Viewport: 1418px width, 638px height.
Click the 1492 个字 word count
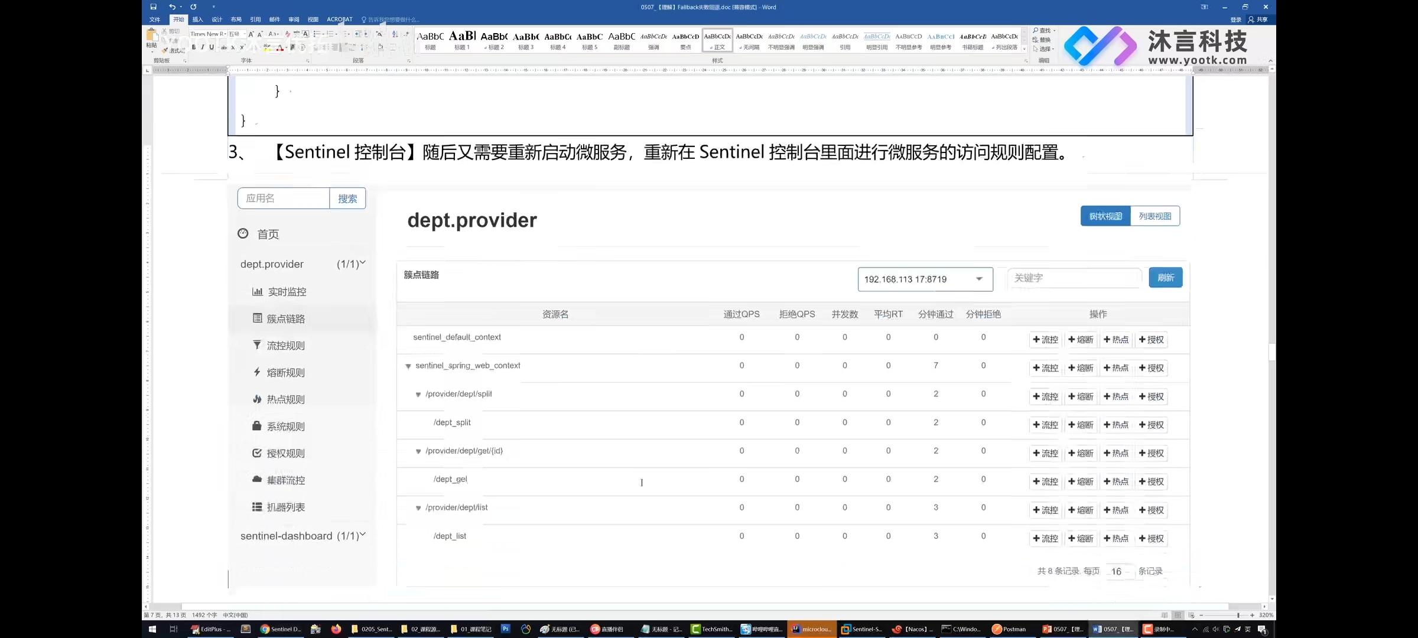[x=204, y=615]
